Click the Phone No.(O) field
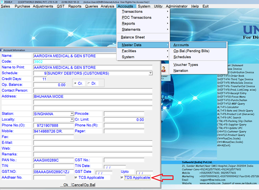Screen dimensions: 259x190 (54, 126)
